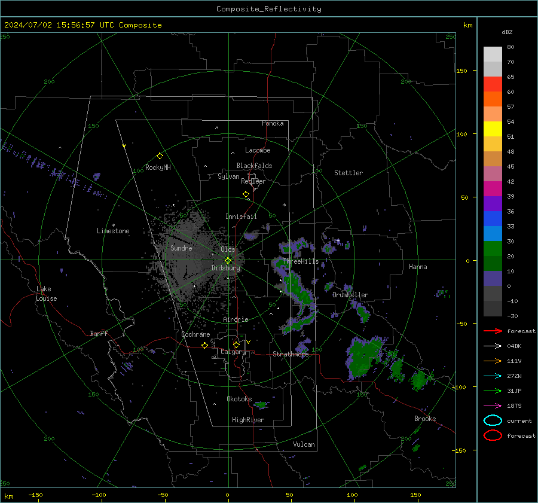This screenshot has width=538, height=503.
Task: Click the red 65-60 dBZ color swatch
Action: [x=493, y=84]
